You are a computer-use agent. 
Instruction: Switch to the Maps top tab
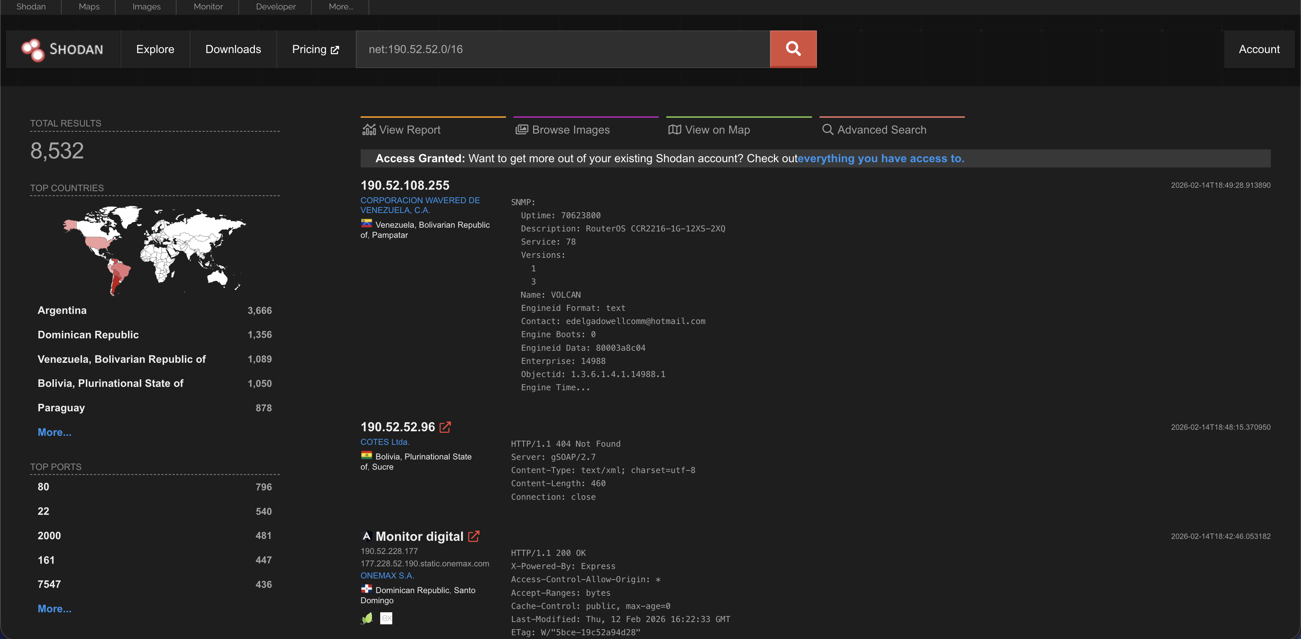click(x=89, y=6)
